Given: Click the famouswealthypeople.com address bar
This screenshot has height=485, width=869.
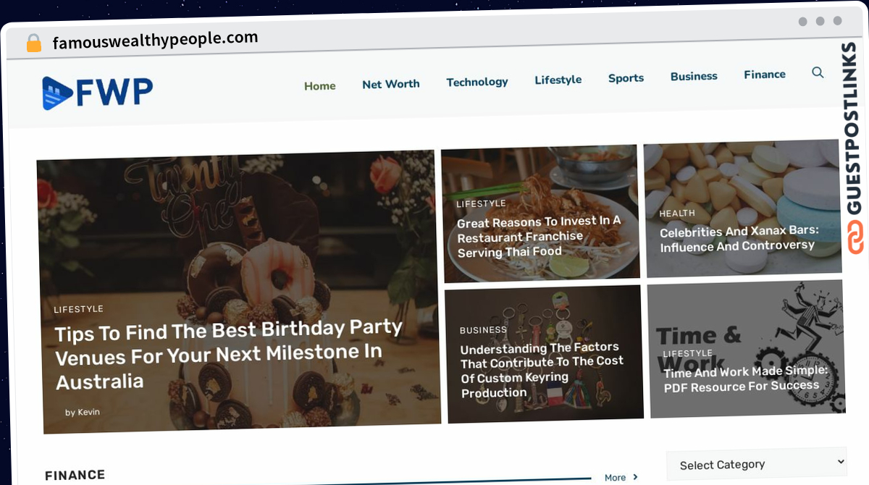Looking at the screenshot, I should tap(155, 41).
